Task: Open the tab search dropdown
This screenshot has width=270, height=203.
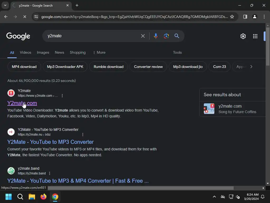Action: pos(5,5)
